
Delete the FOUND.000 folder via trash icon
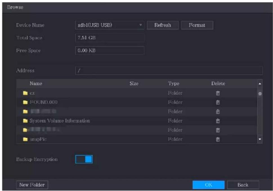pyautogui.click(x=218, y=102)
